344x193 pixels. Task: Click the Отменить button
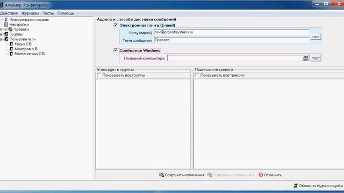[270, 175]
